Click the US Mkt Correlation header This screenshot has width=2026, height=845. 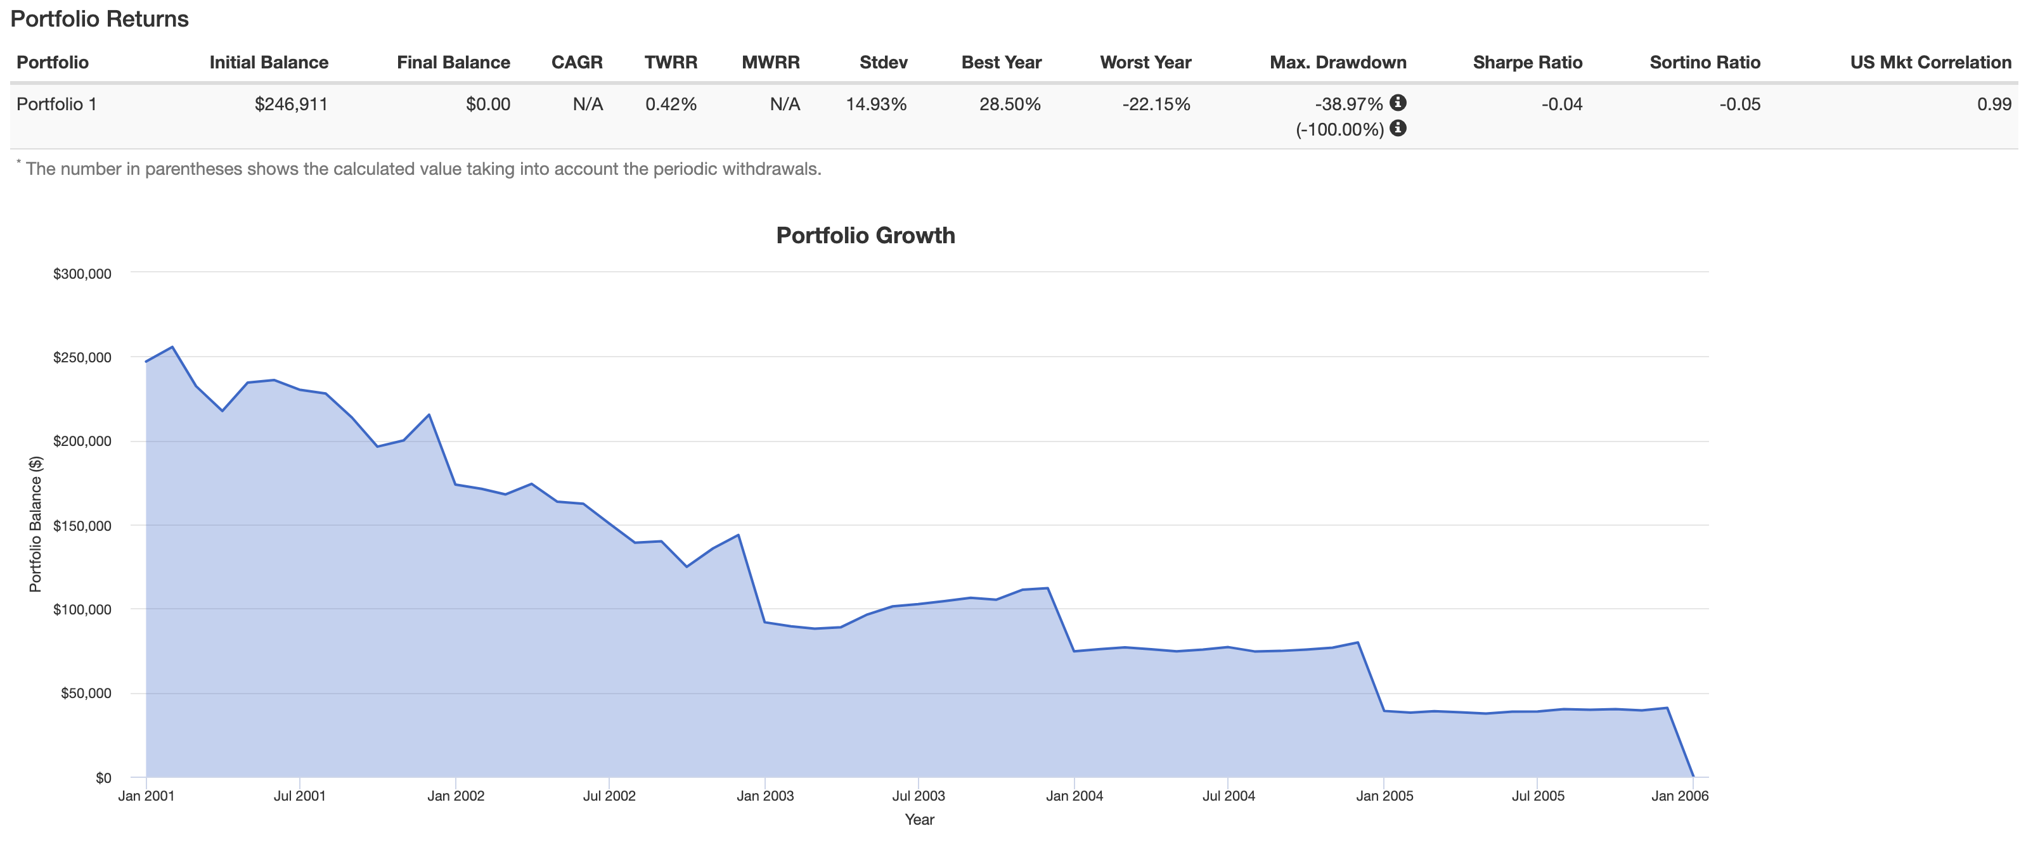[x=1930, y=62]
